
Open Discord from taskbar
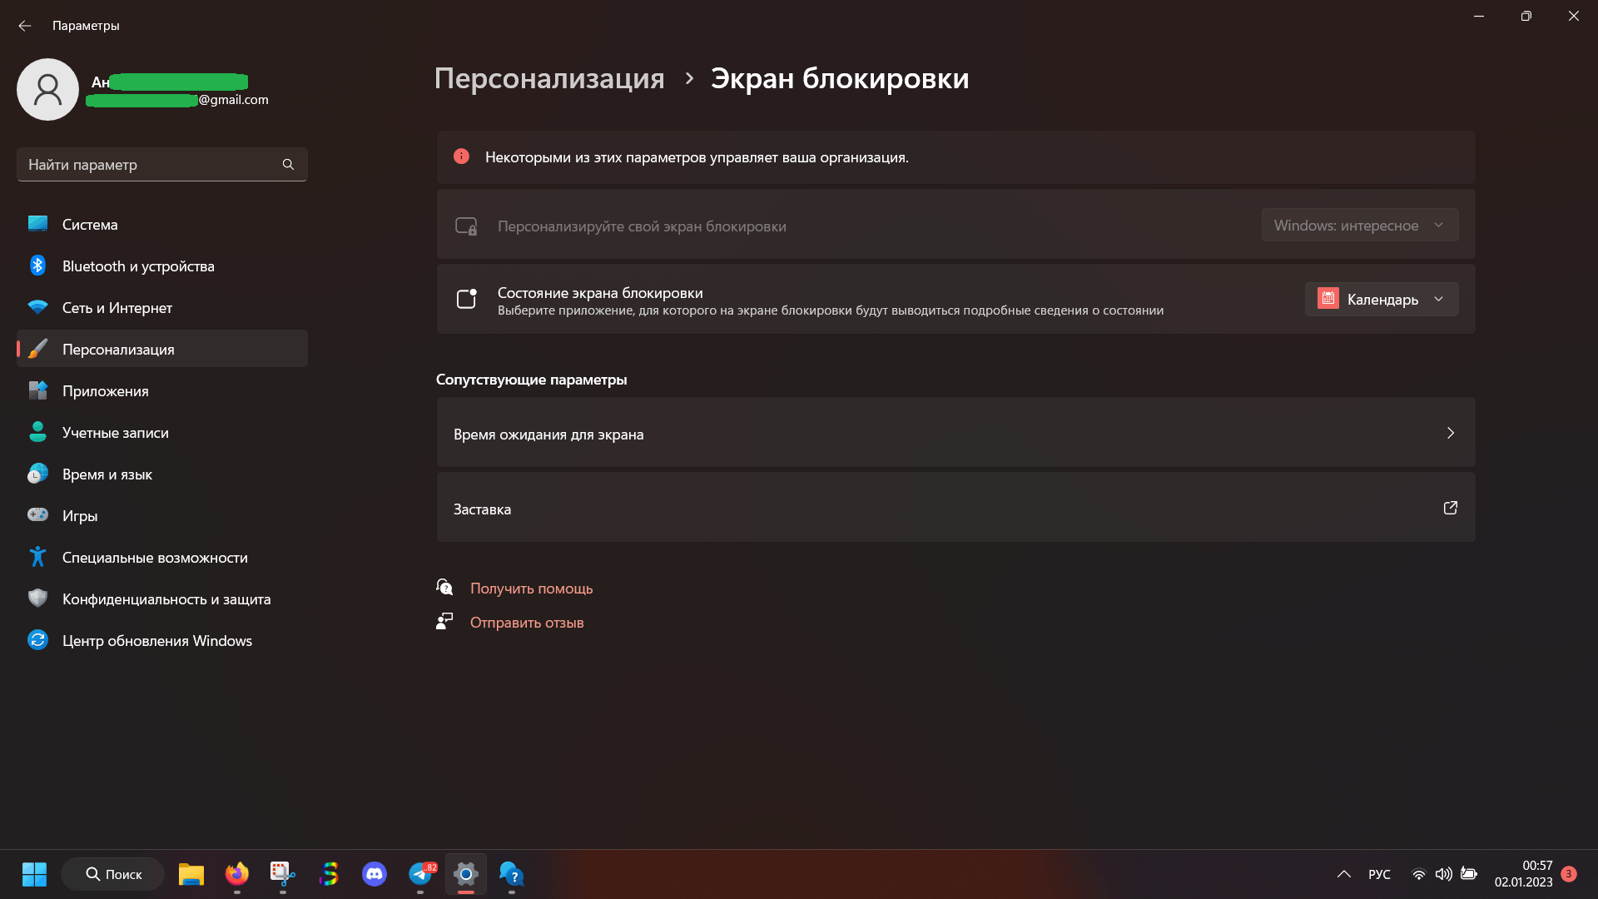(375, 874)
